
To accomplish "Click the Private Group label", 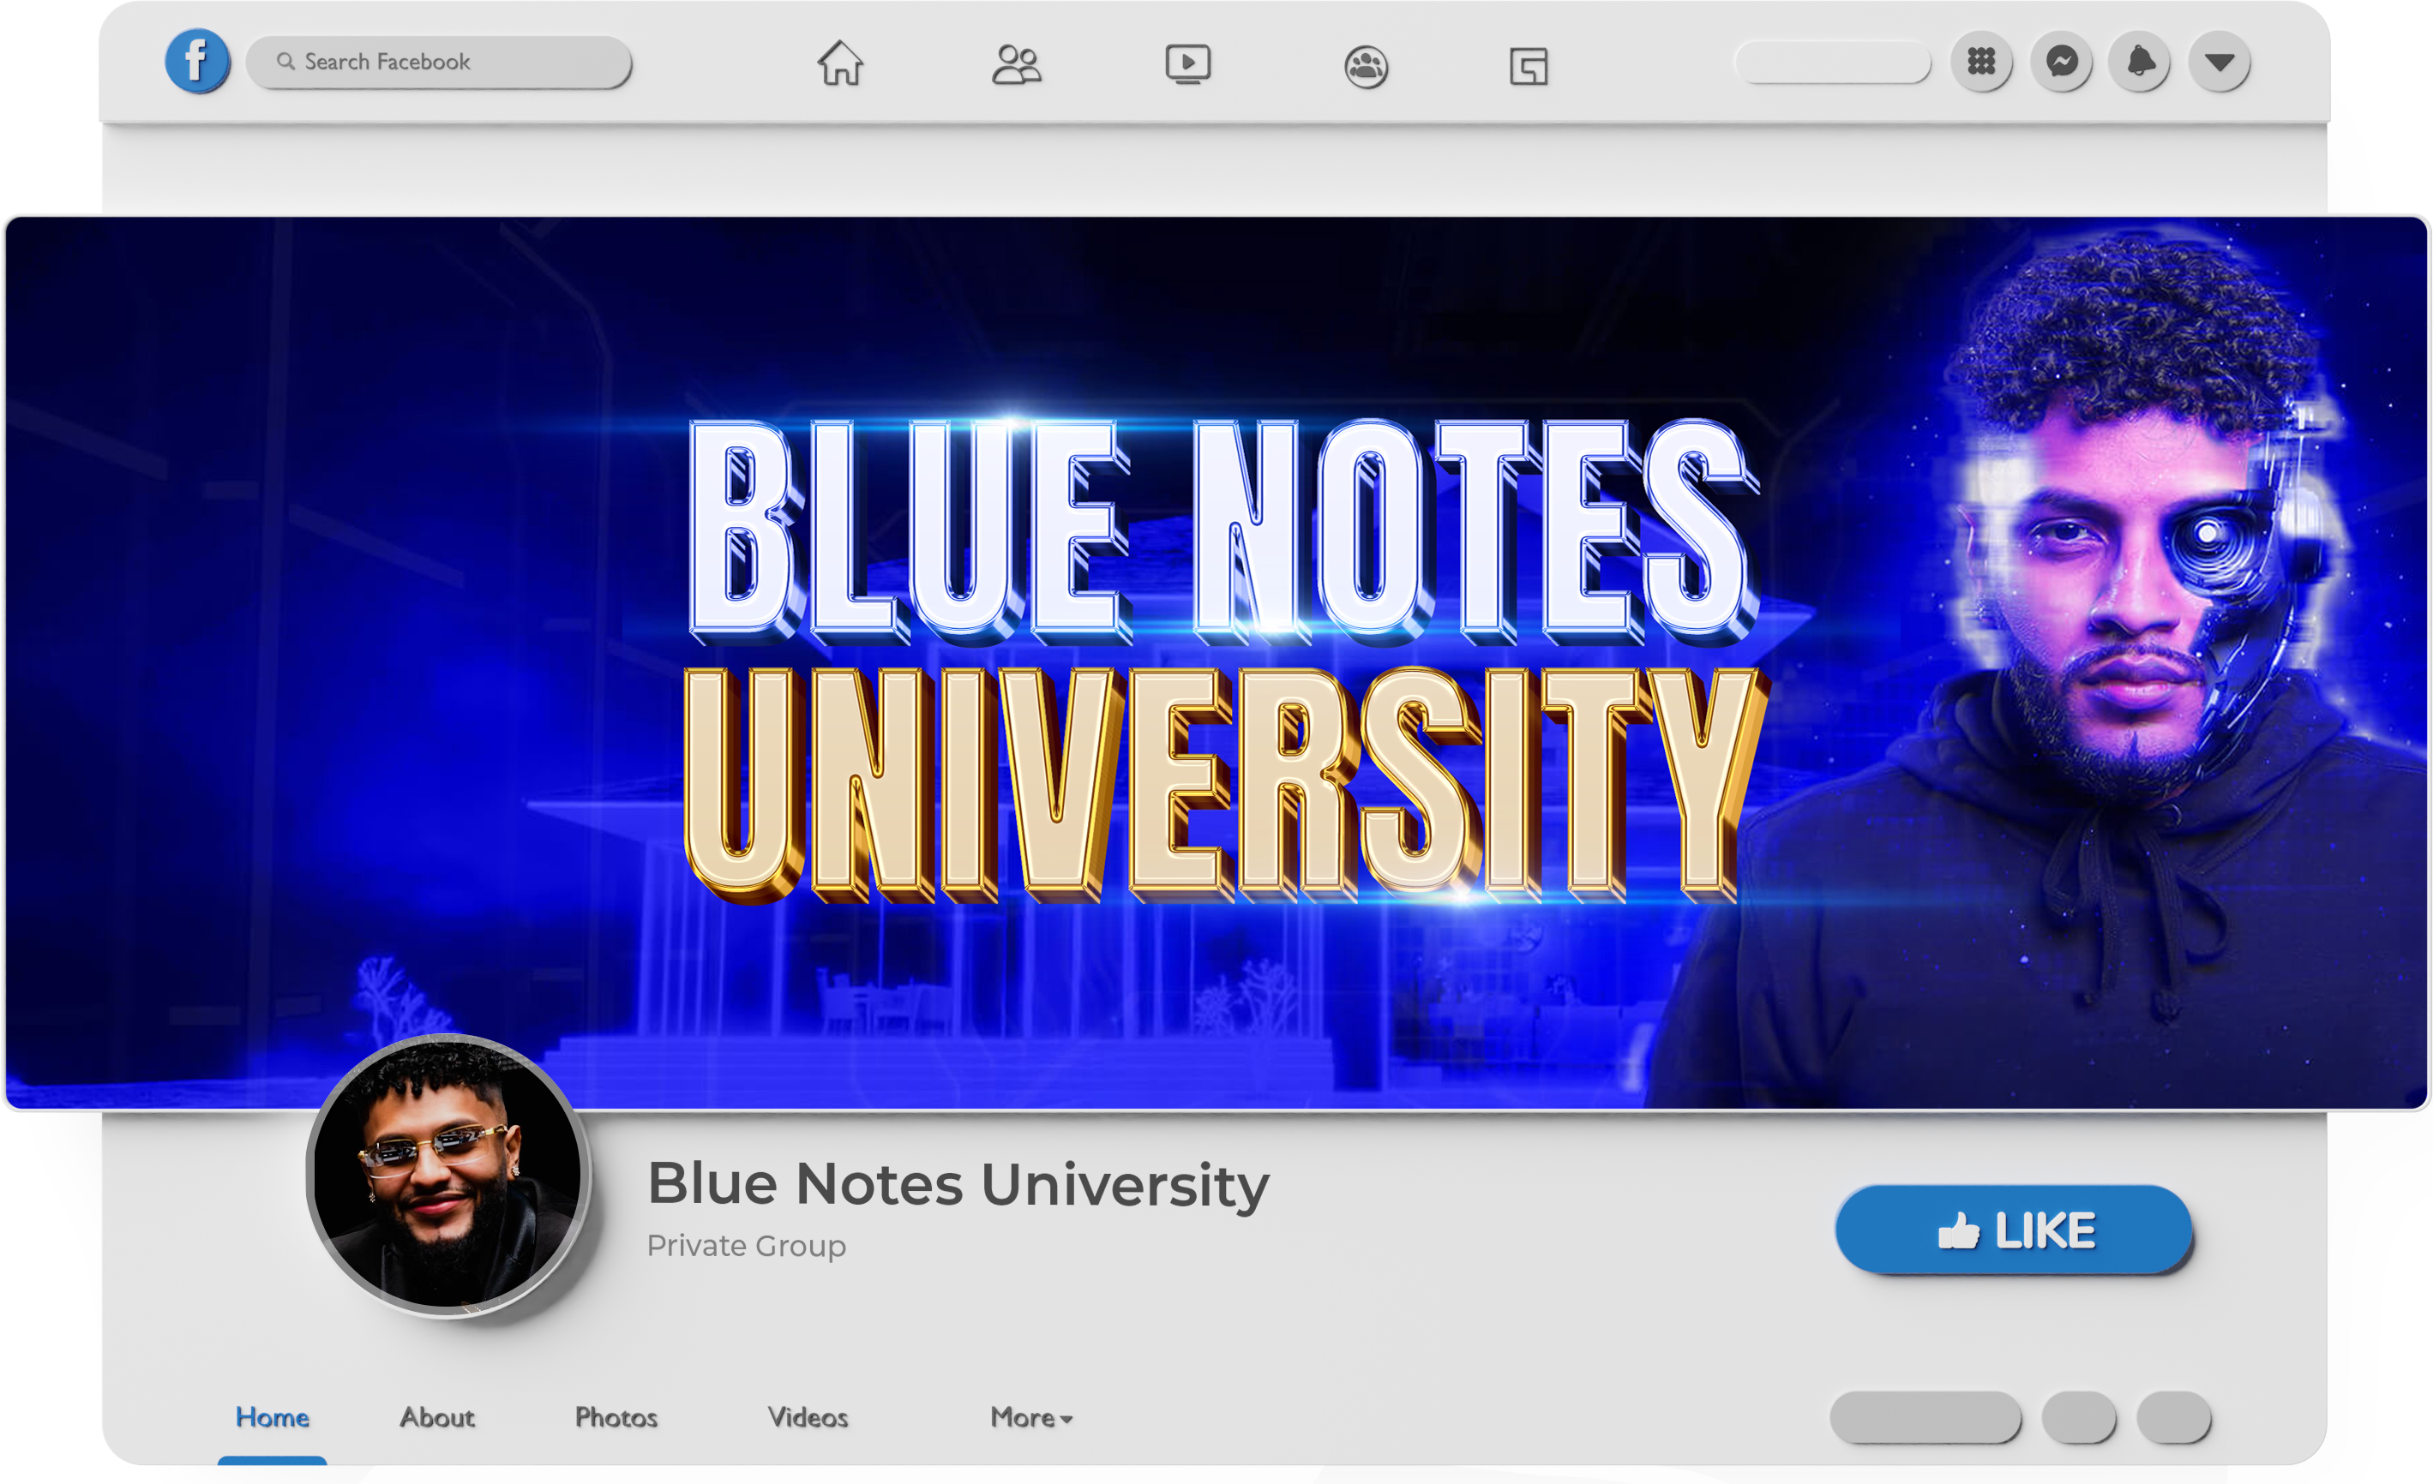I will (747, 1246).
